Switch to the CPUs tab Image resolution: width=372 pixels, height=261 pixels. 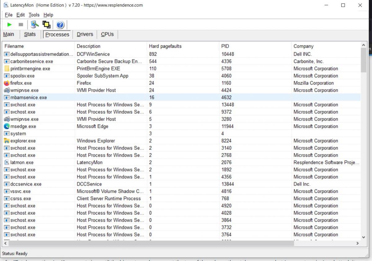[x=107, y=34]
